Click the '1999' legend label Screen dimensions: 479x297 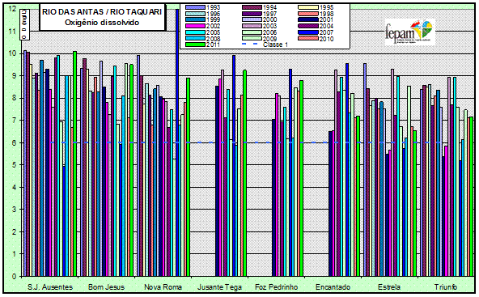pos(213,20)
